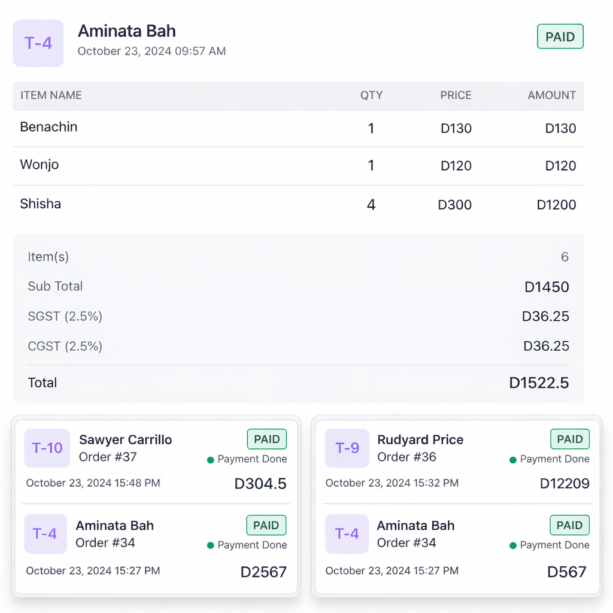The width and height of the screenshot is (613, 613).
Task: Expand the order summary Total row
Action: click(x=298, y=383)
